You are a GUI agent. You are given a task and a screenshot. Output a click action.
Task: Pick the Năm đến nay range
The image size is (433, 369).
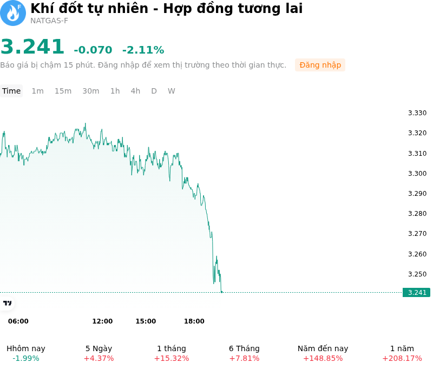coord(323,353)
